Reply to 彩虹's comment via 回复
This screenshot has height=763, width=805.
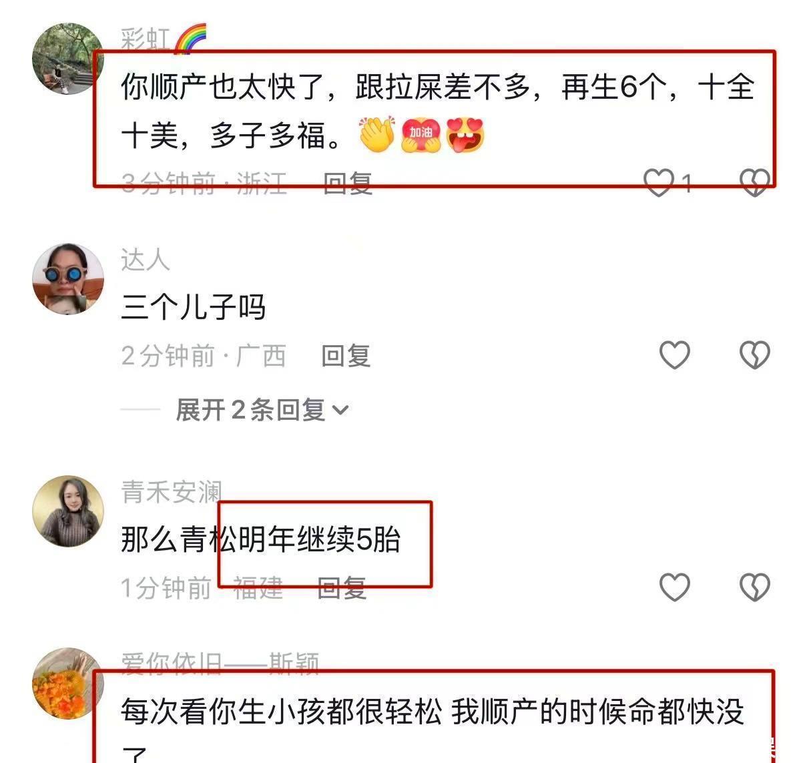point(347,182)
